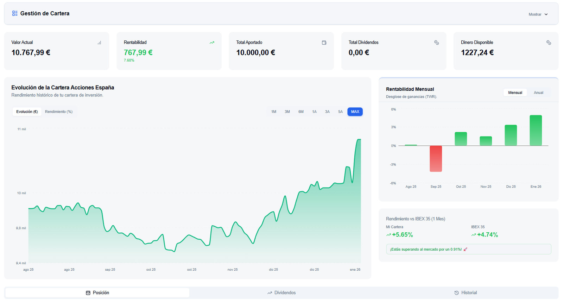
Task: Click the green Ene 26 monthly bar
Action: (536, 130)
